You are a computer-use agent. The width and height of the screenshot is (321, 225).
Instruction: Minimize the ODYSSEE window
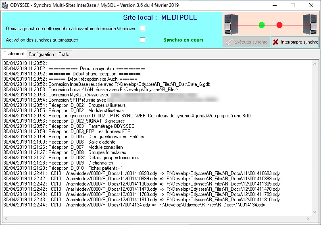coord(275,5)
